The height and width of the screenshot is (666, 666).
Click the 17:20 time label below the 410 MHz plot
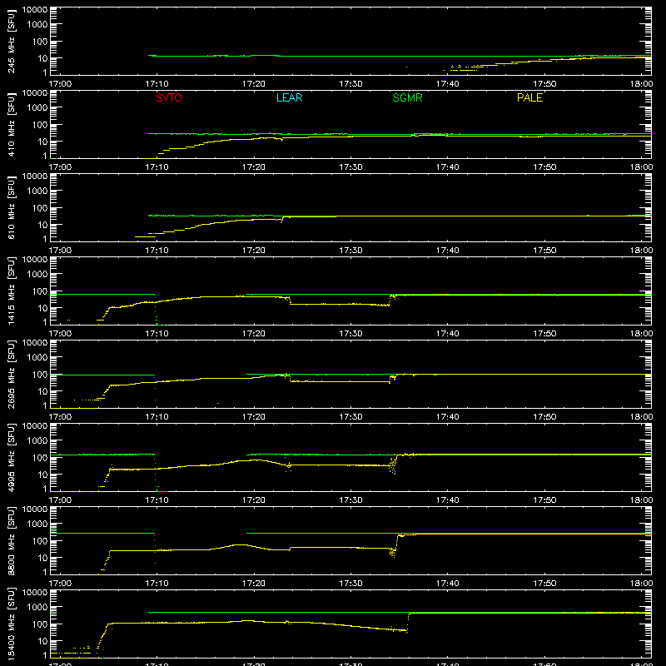[254, 167]
